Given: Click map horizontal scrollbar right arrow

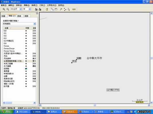Looking at the screenshot, I should (x=149, y=105).
